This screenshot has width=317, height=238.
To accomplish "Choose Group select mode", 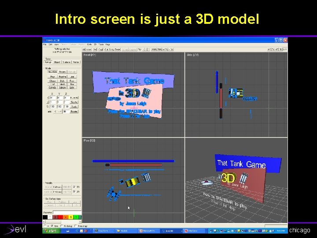I will pyautogui.click(x=48, y=62).
